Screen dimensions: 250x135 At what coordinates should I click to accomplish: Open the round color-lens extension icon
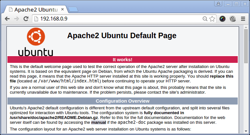(222, 19)
